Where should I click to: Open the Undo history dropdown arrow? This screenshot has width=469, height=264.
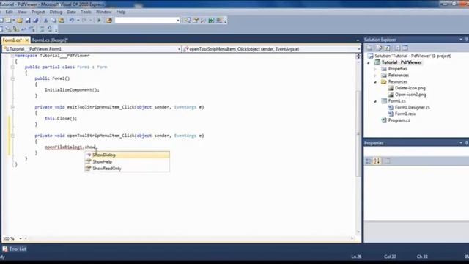[x=78, y=21]
